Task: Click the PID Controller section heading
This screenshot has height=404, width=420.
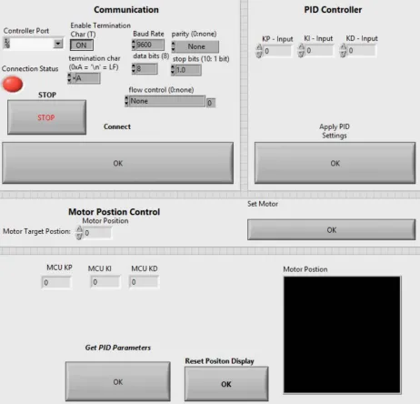Action: click(x=333, y=10)
